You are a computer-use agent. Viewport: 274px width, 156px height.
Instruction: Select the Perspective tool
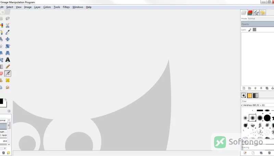[8, 53]
